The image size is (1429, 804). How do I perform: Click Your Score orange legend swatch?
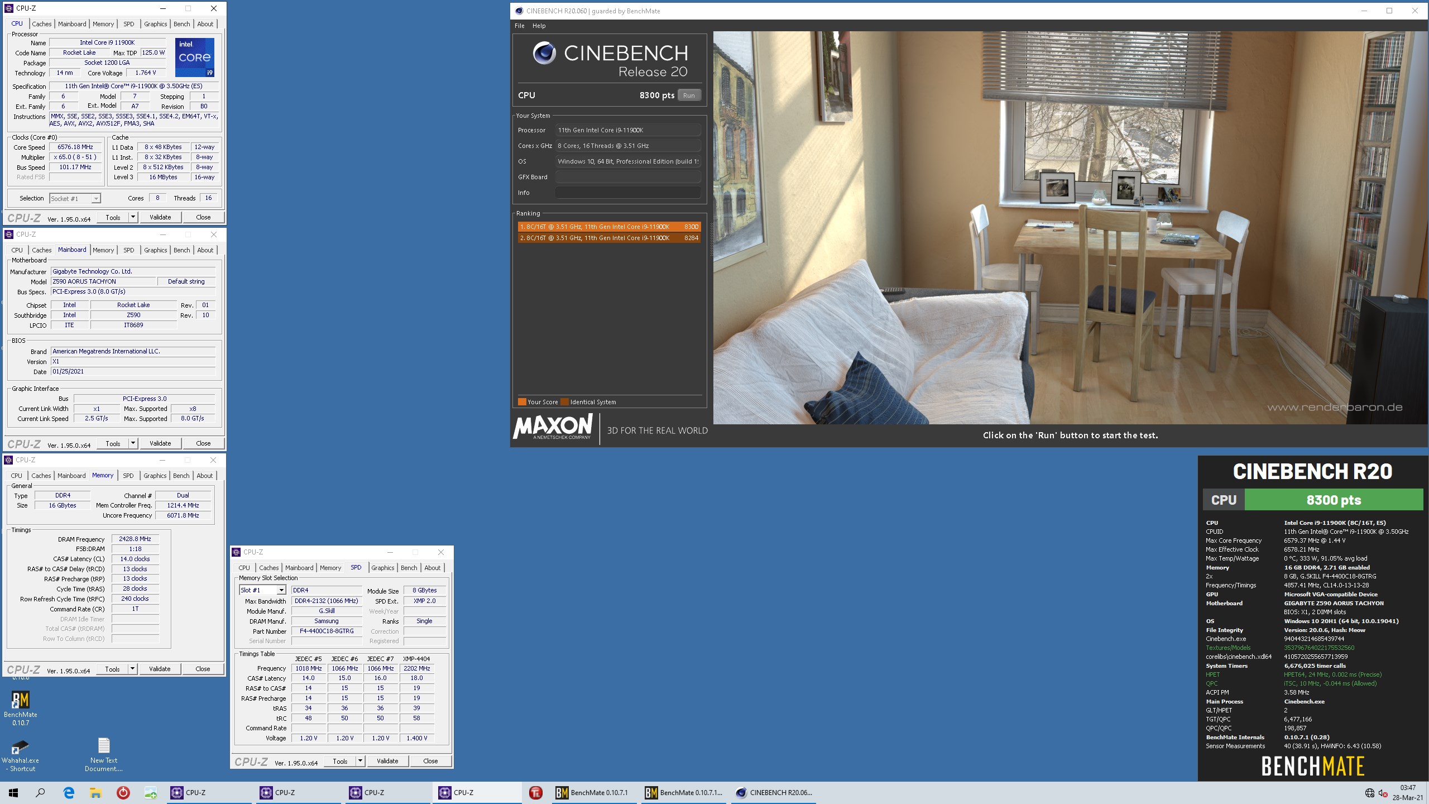pyautogui.click(x=522, y=402)
